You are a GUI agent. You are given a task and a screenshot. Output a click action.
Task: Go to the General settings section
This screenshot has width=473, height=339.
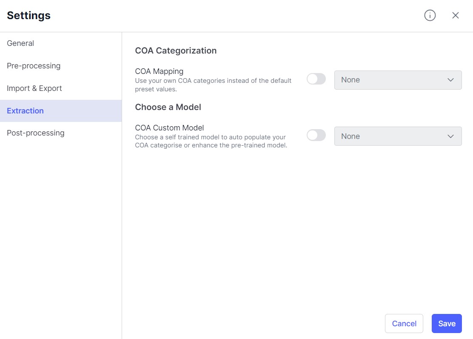pyautogui.click(x=20, y=43)
